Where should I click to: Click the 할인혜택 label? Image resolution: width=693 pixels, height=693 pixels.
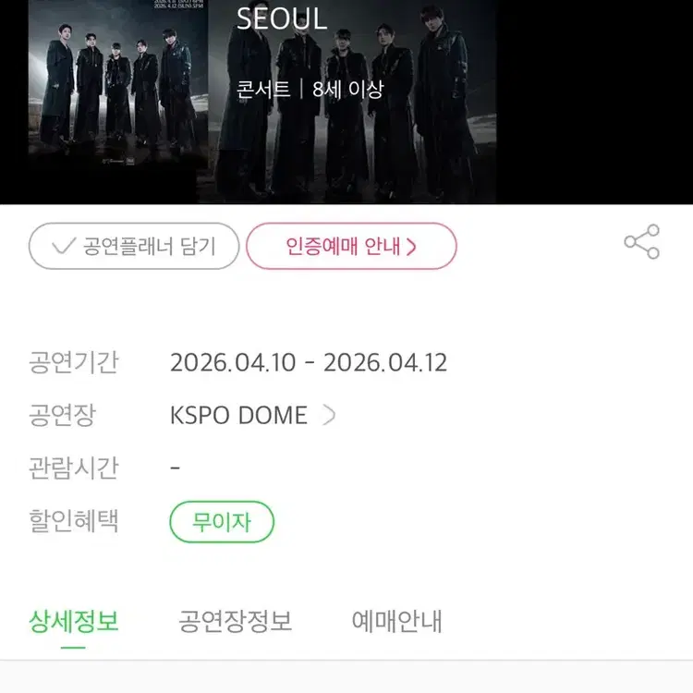click(x=73, y=521)
